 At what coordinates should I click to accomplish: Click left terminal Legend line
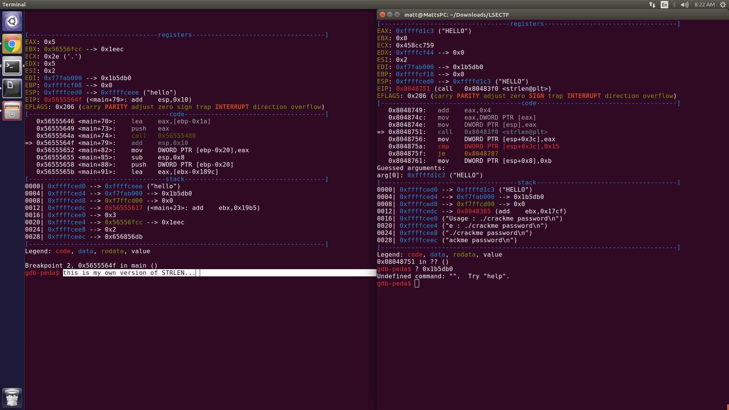click(x=88, y=251)
